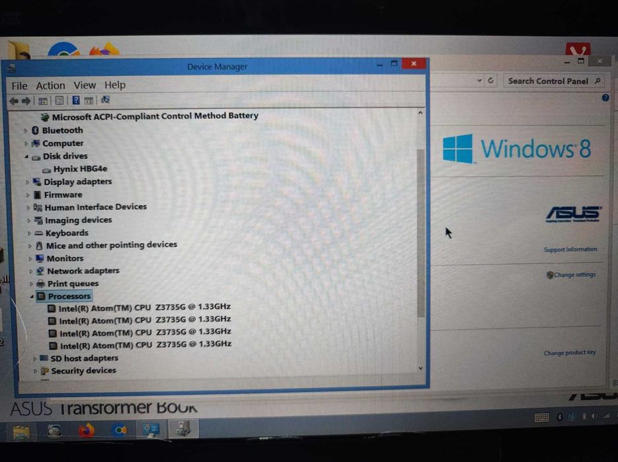Click the help icon in Control Panel window
This screenshot has height=462, width=618.
point(605,98)
